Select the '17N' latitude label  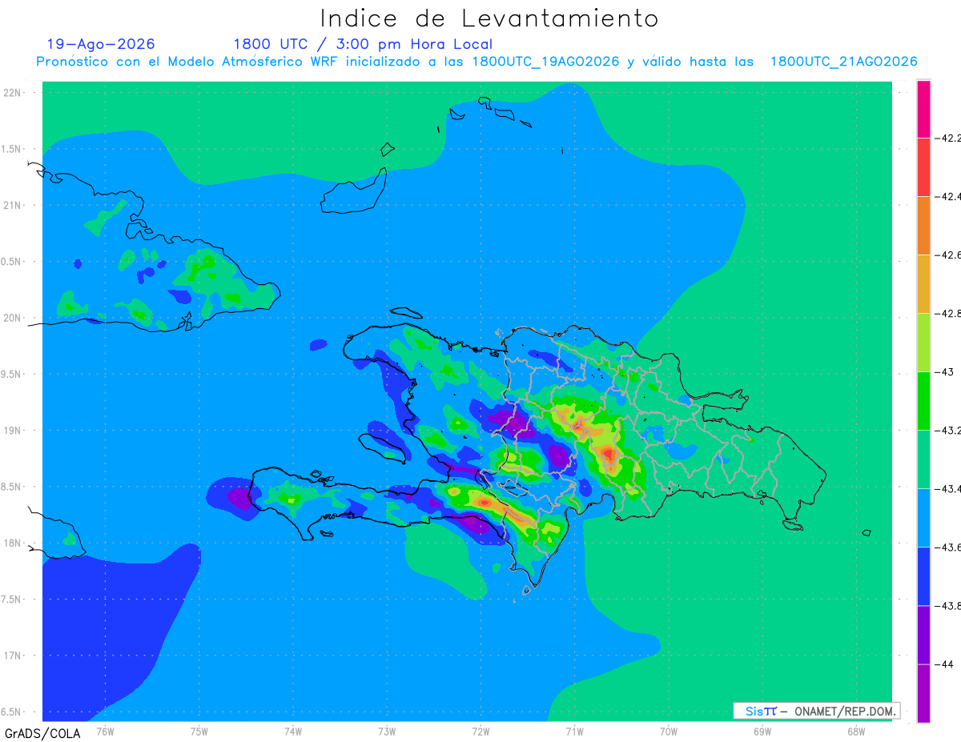[14, 656]
